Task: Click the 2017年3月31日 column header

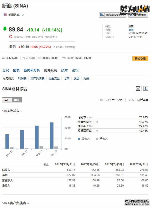Action: 139,164
